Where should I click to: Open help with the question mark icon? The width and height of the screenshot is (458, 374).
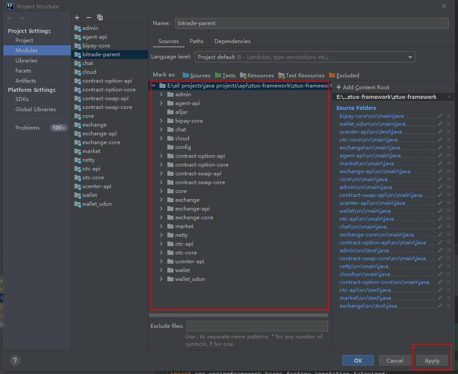tap(15, 360)
